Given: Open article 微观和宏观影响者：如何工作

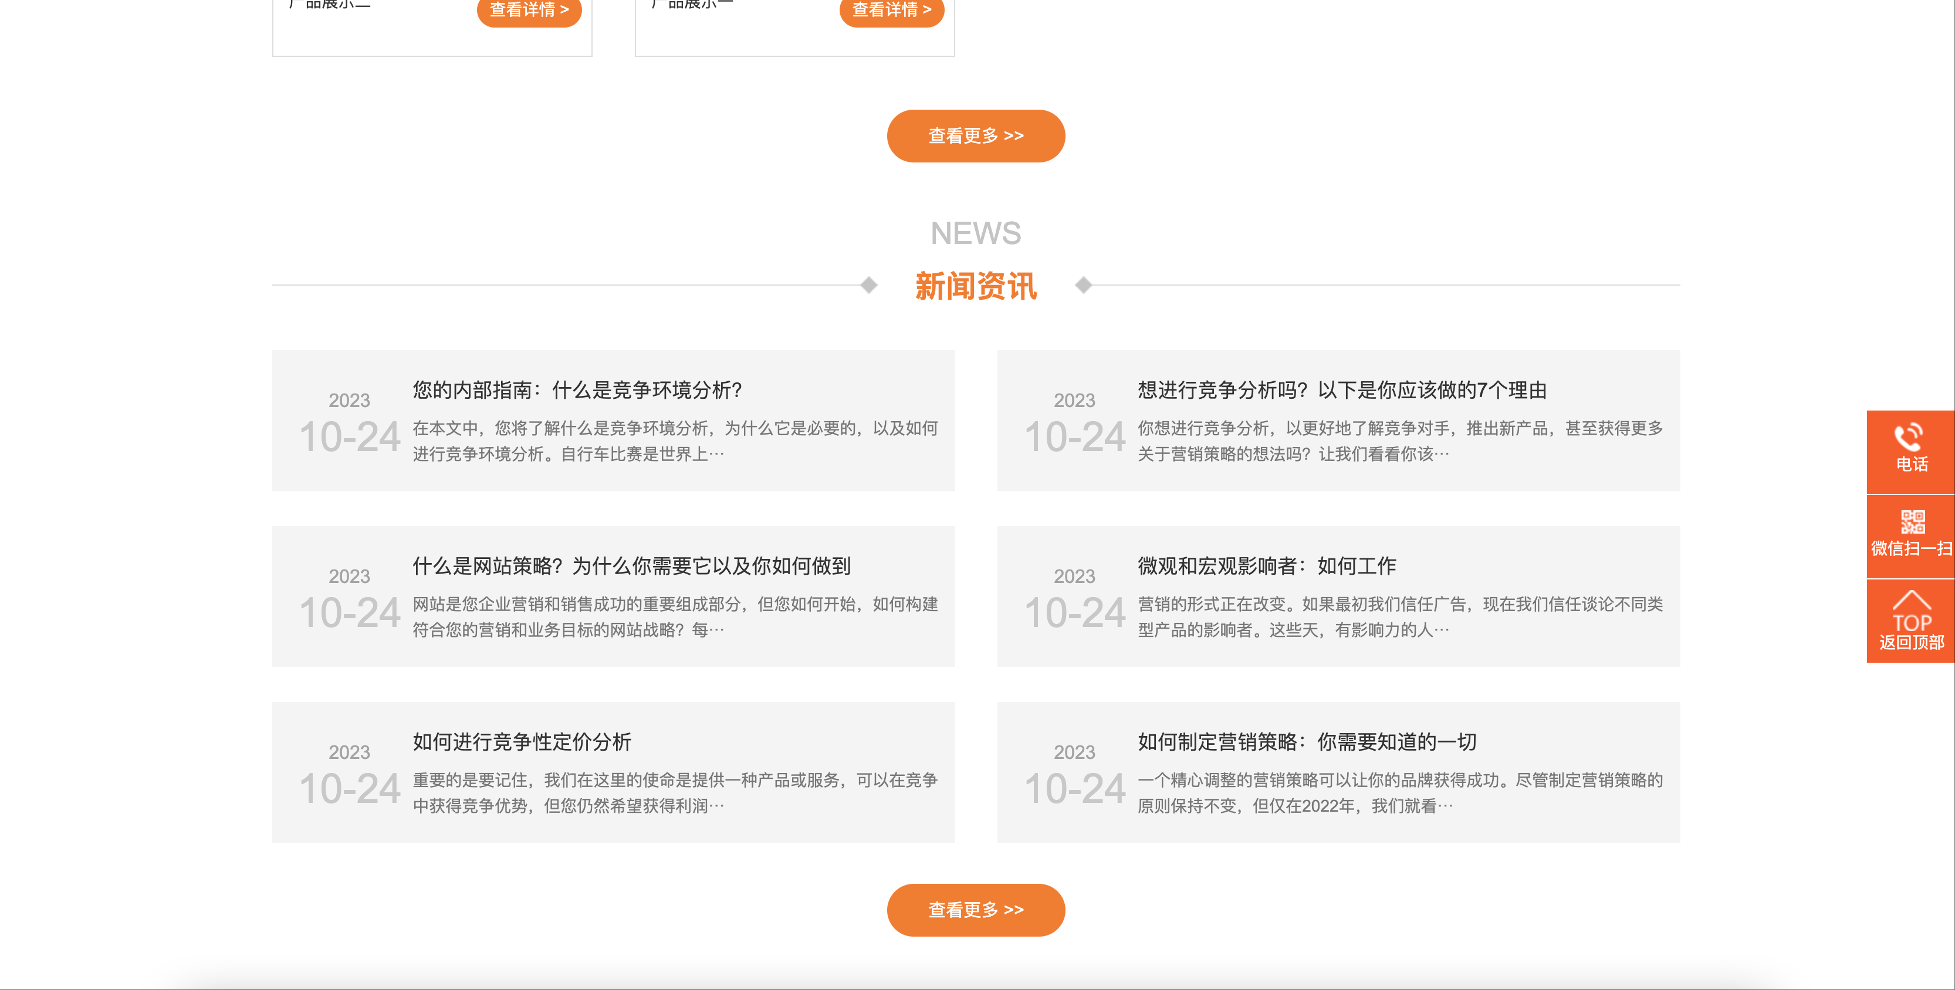Looking at the screenshot, I should click(1267, 566).
